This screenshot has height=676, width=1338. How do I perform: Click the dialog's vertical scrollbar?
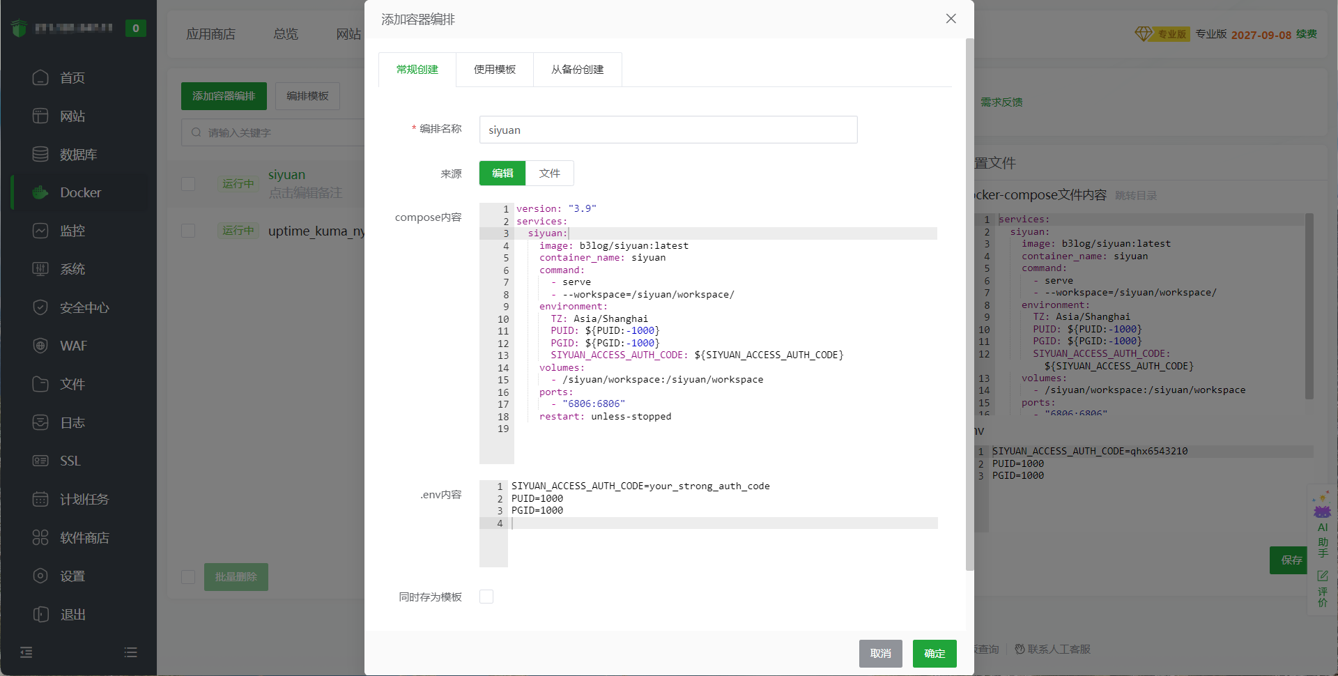(x=969, y=305)
